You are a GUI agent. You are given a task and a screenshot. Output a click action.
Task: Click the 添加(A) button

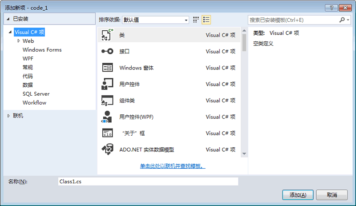[298, 195]
